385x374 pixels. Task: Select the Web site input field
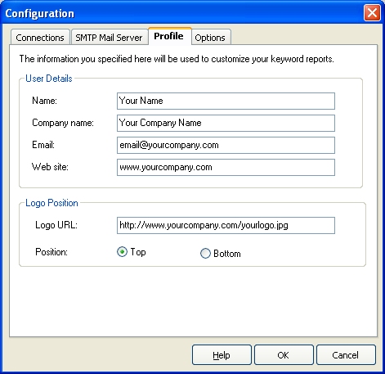point(226,167)
